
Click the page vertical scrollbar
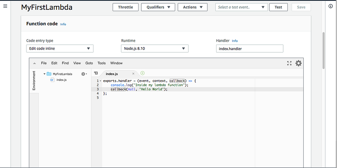324,51
